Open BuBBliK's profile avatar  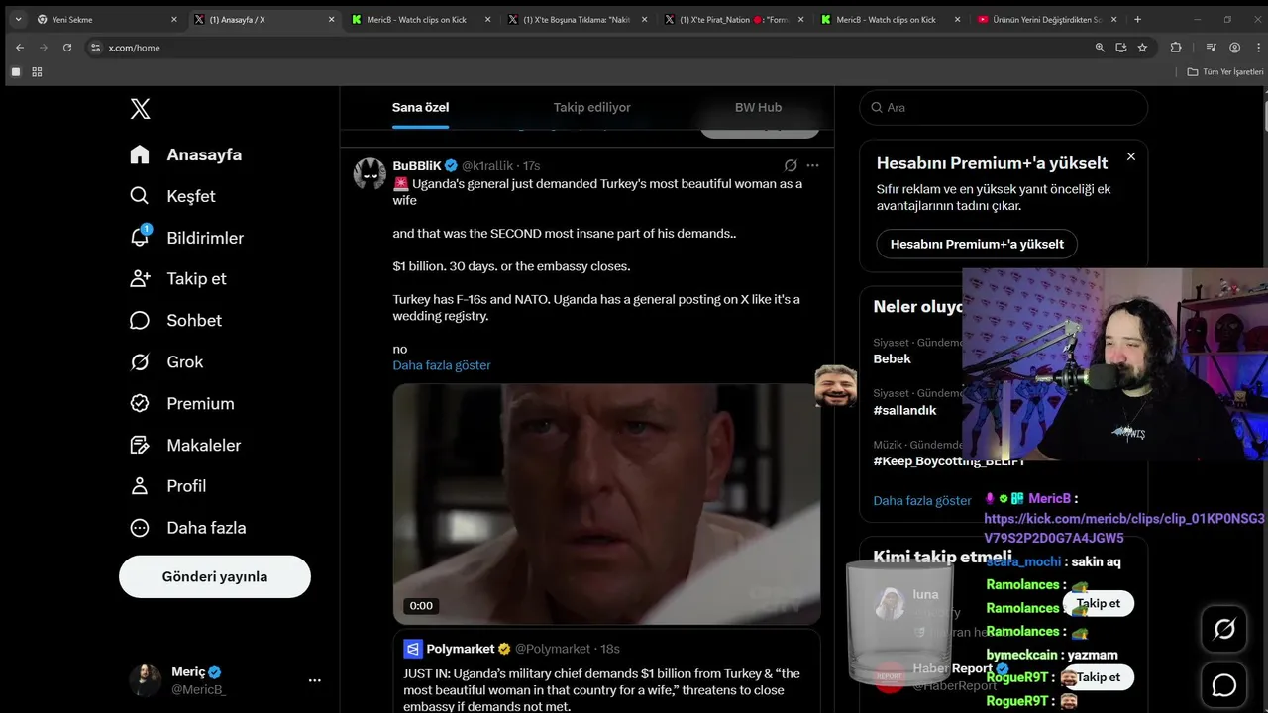tap(370, 173)
